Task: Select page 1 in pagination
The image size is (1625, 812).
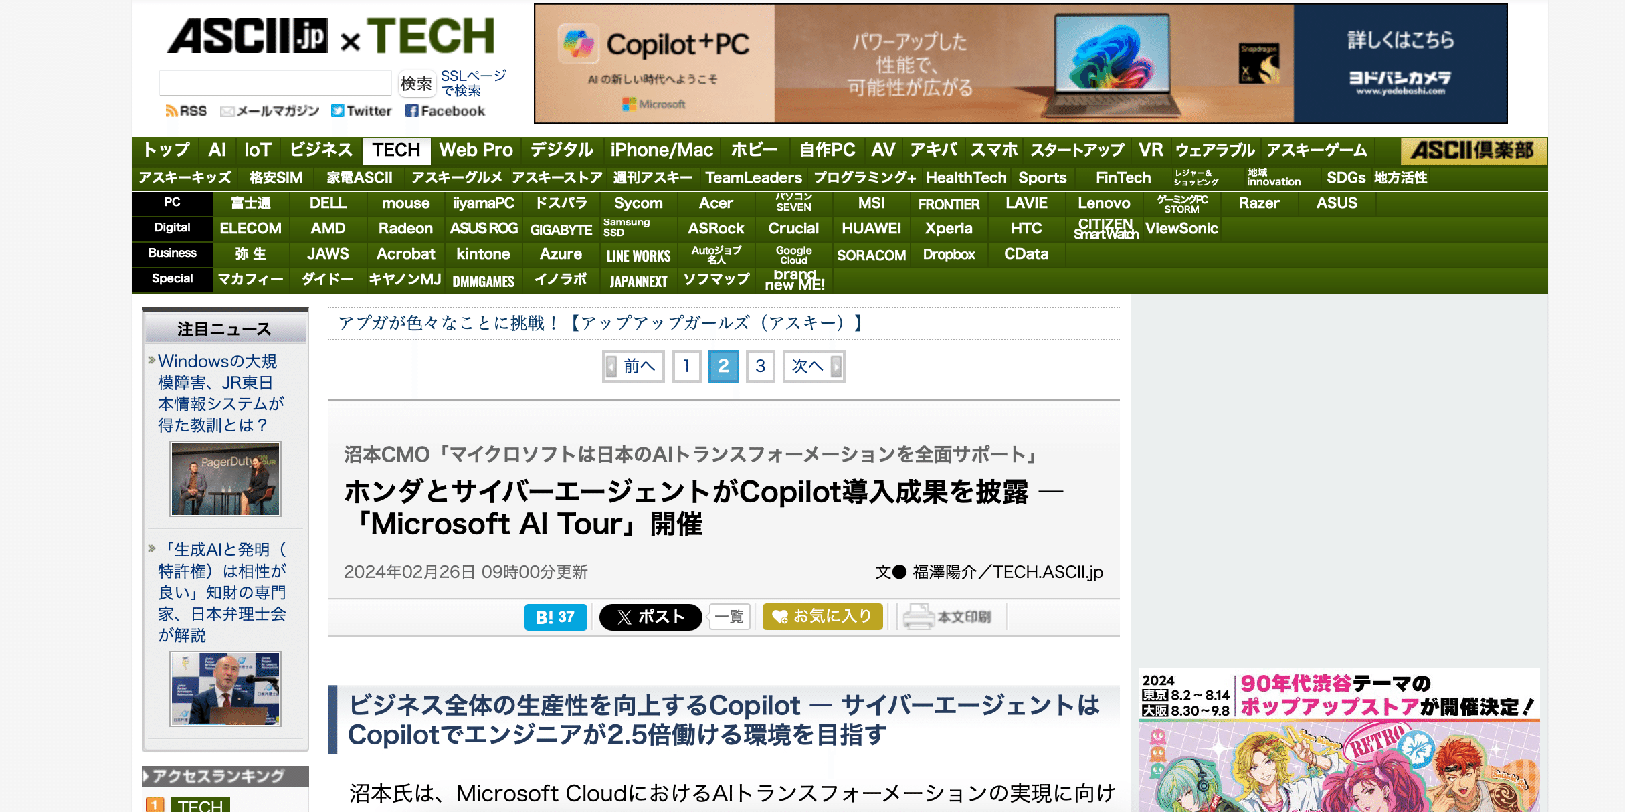Action: (x=686, y=366)
